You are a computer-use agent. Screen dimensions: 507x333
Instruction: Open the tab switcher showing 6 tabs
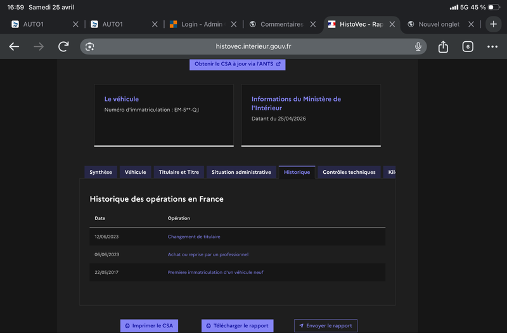click(468, 46)
